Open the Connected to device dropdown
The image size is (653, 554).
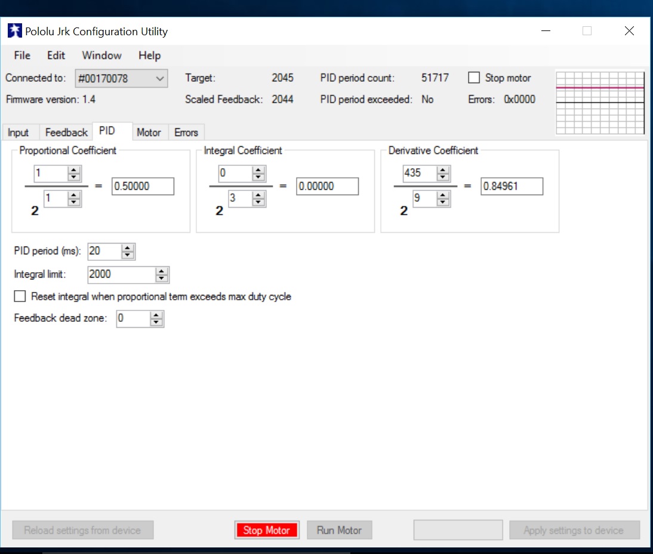click(x=121, y=78)
